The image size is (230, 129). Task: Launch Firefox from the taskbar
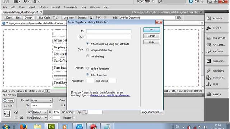click(23, 126)
